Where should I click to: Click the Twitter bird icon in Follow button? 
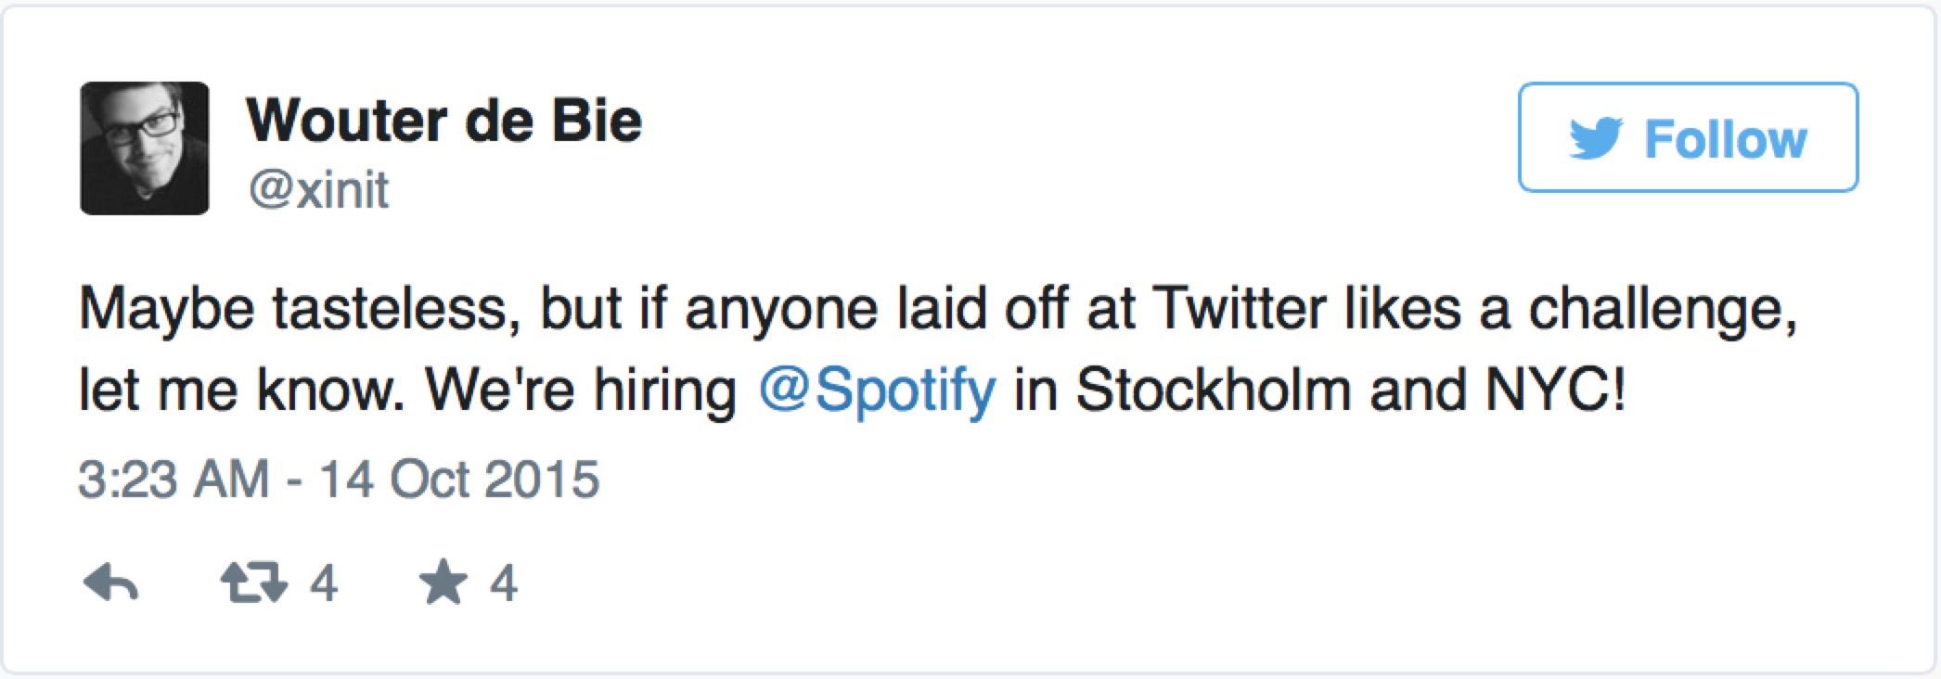[1596, 138]
